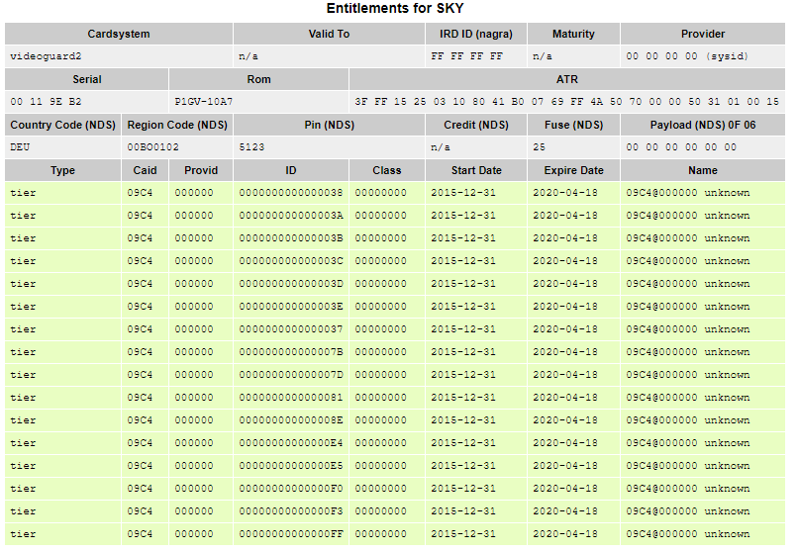Select the Serial header
This screenshot has width=797, height=552.
click(x=87, y=79)
